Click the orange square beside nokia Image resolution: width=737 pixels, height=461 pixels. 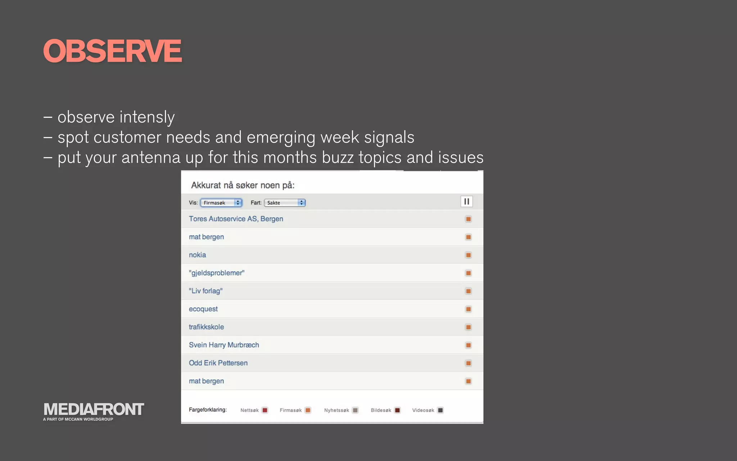[468, 255]
